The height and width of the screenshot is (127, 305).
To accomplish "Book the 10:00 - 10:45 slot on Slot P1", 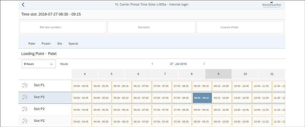I will click(242, 86).
